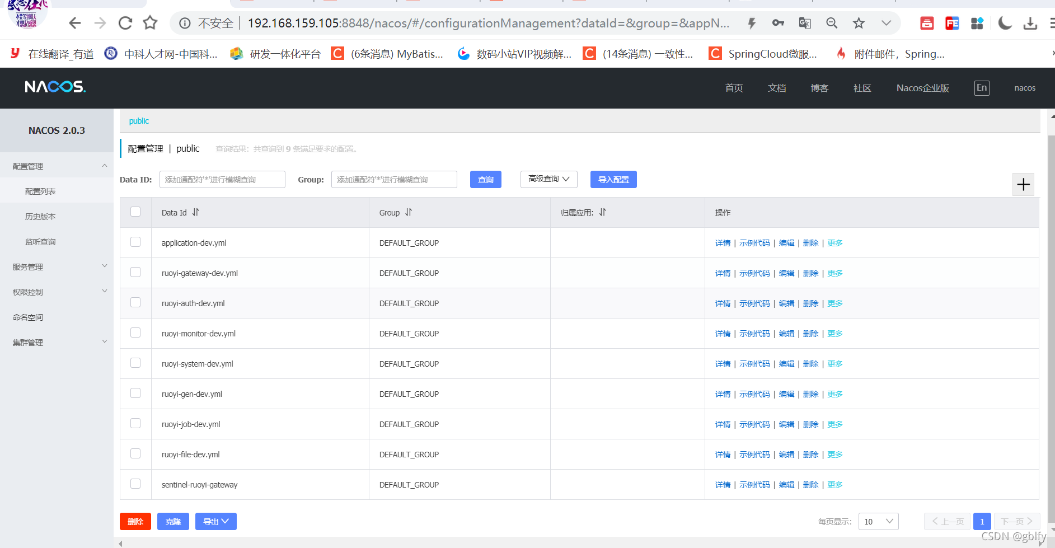Open 更多 menu for ruoyi-auth-dev.yml
Viewport: 1055px width, 548px height.
(835, 303)
